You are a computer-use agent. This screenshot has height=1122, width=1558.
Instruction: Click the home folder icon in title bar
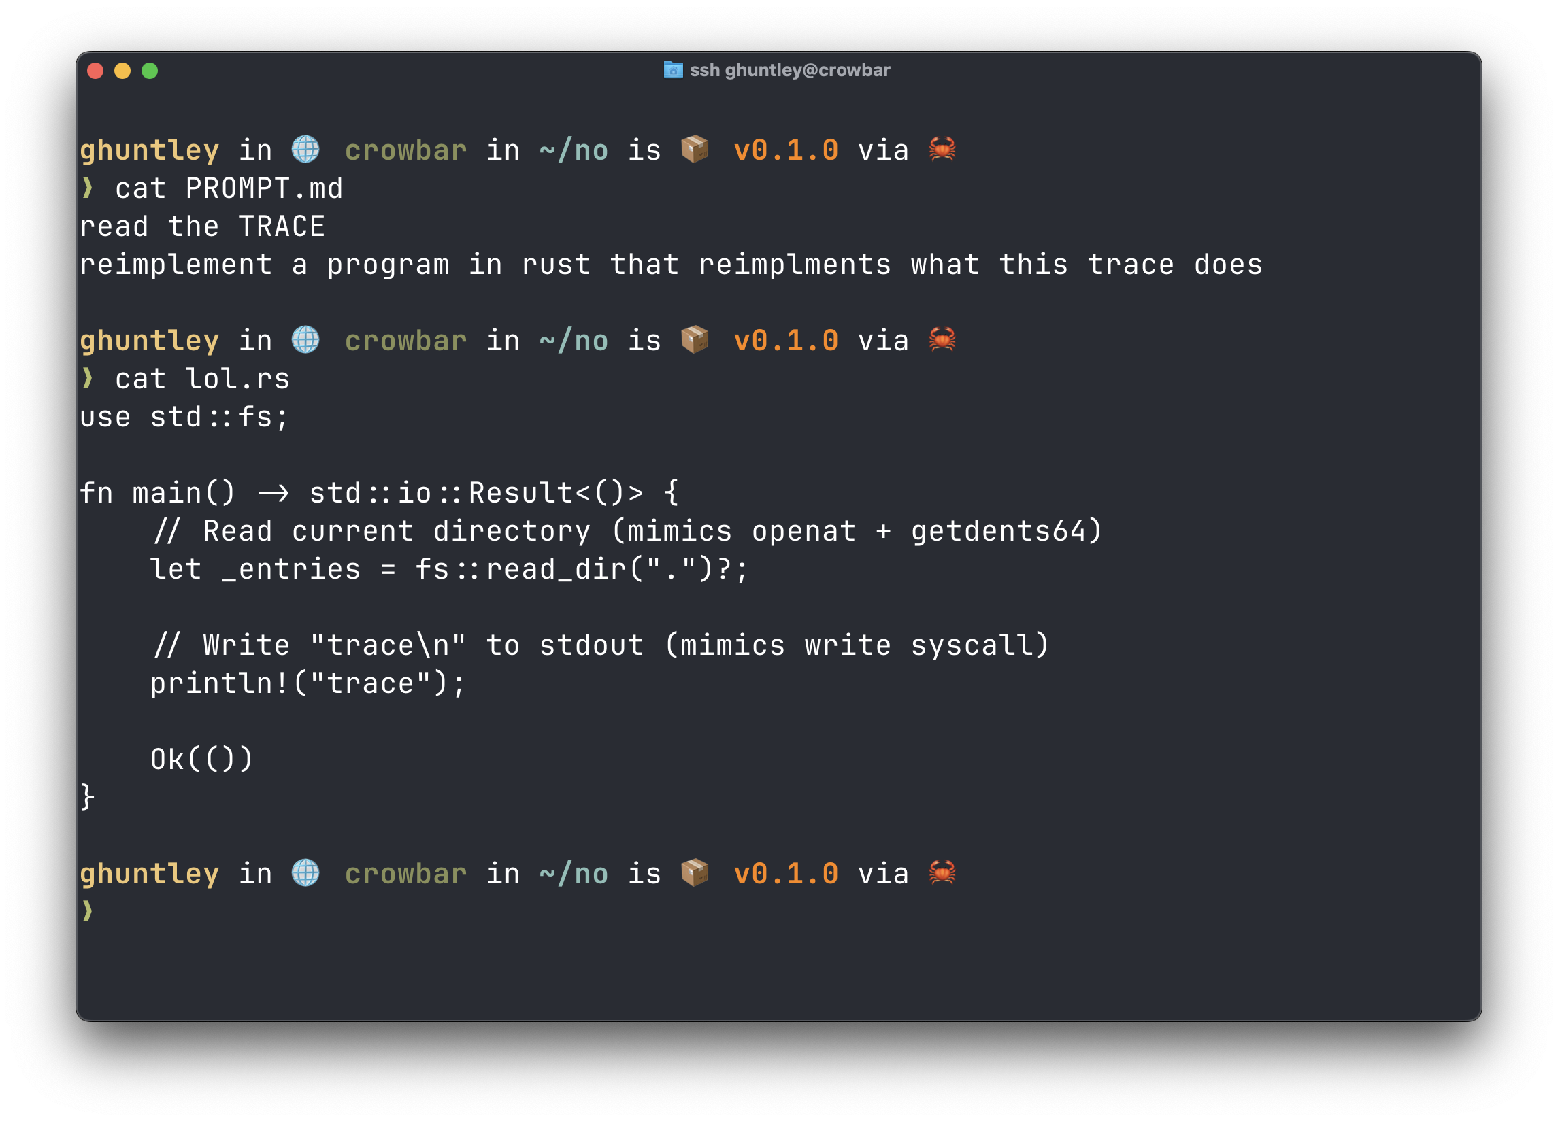coord(672,70)
